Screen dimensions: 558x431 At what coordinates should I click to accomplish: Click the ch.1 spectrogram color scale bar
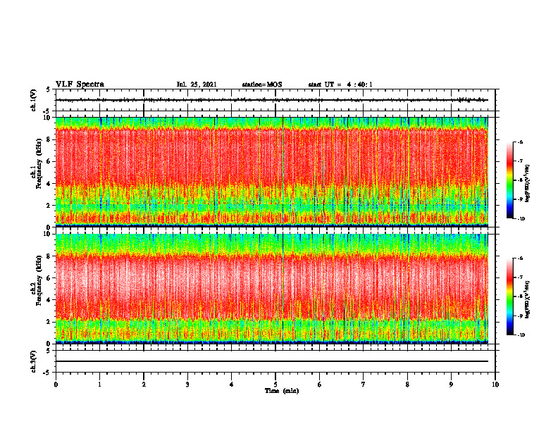coord(509,180)
